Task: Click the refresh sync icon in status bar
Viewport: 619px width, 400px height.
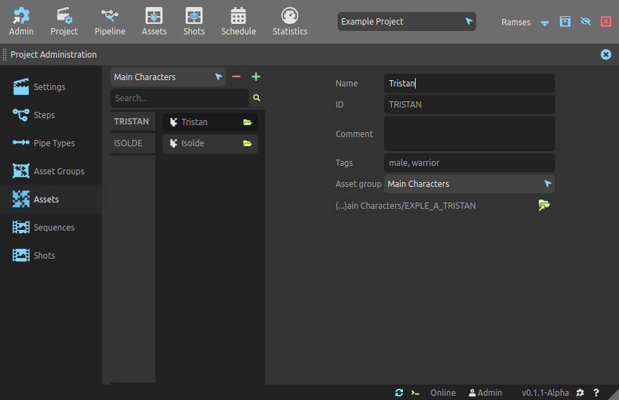Action: (x=400, y=392)
